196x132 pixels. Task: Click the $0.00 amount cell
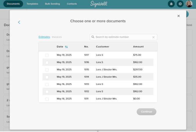(137, 99)
